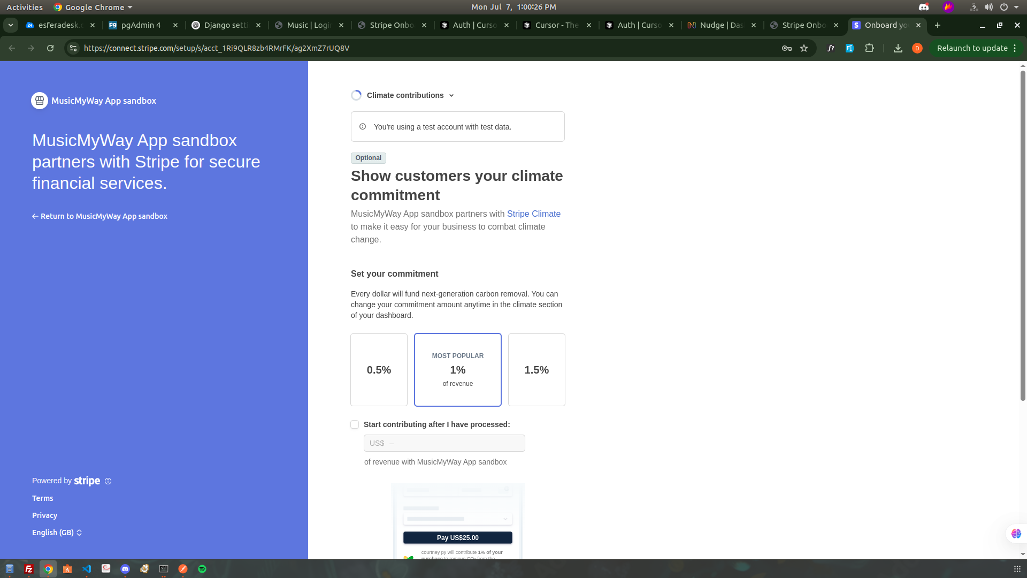Screen dimensions: 1027x578
Task: Open the Stripe Climate link
Action: (x=533, y=214)
